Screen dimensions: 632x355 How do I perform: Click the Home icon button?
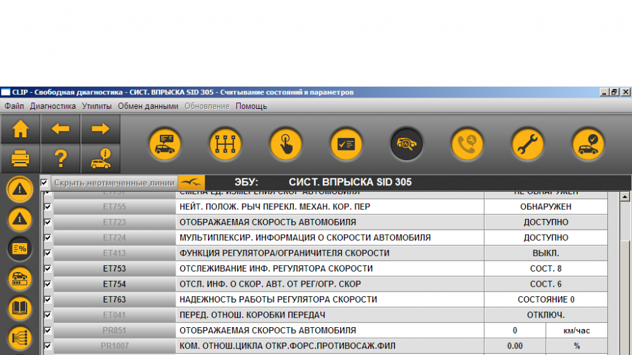pos(20,129)
